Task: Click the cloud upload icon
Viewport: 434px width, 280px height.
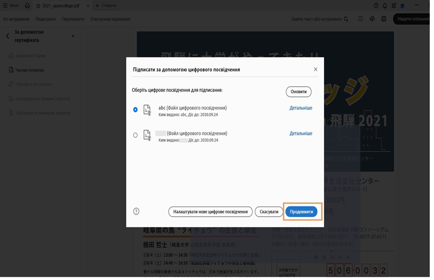Action: coord(372,19)
